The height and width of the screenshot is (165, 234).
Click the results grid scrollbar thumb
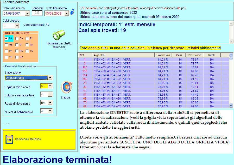231,58
